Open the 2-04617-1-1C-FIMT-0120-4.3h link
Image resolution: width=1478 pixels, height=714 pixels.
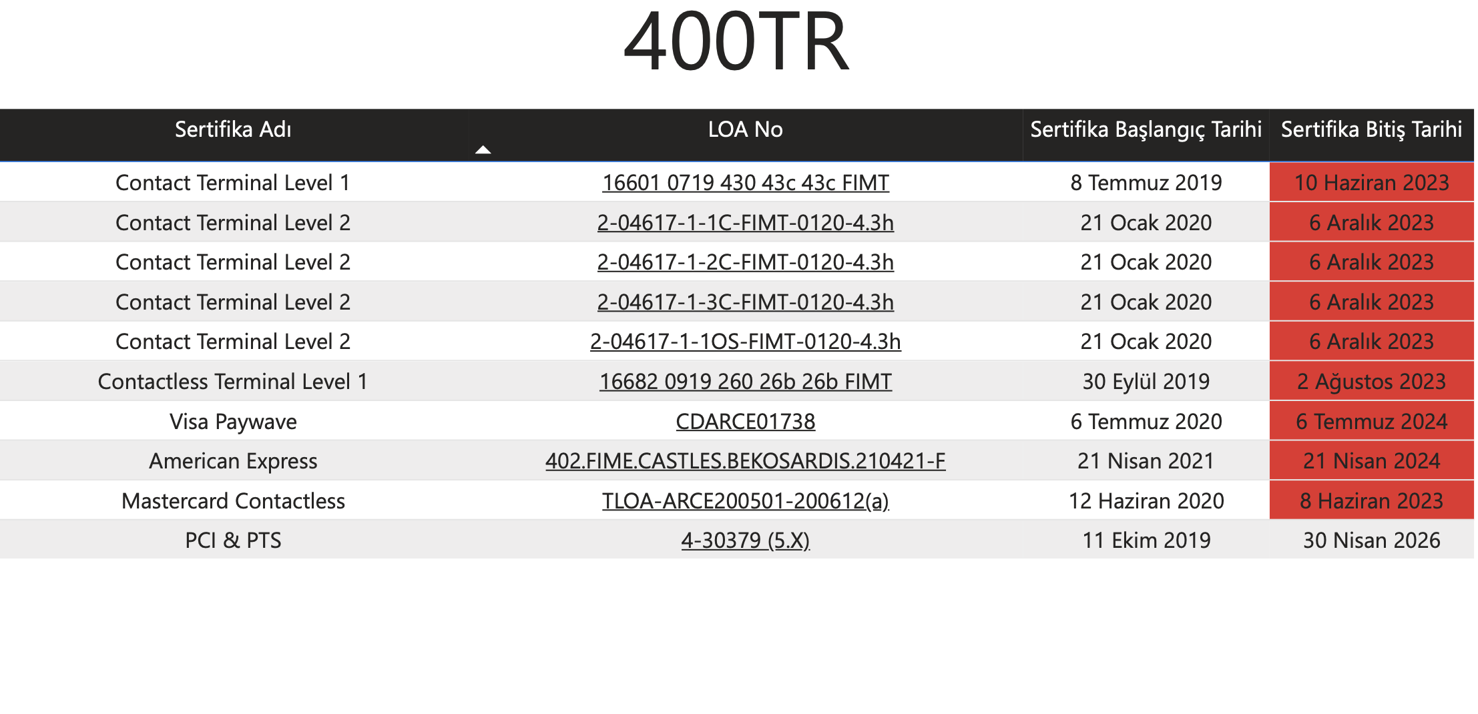pos(745,223)
